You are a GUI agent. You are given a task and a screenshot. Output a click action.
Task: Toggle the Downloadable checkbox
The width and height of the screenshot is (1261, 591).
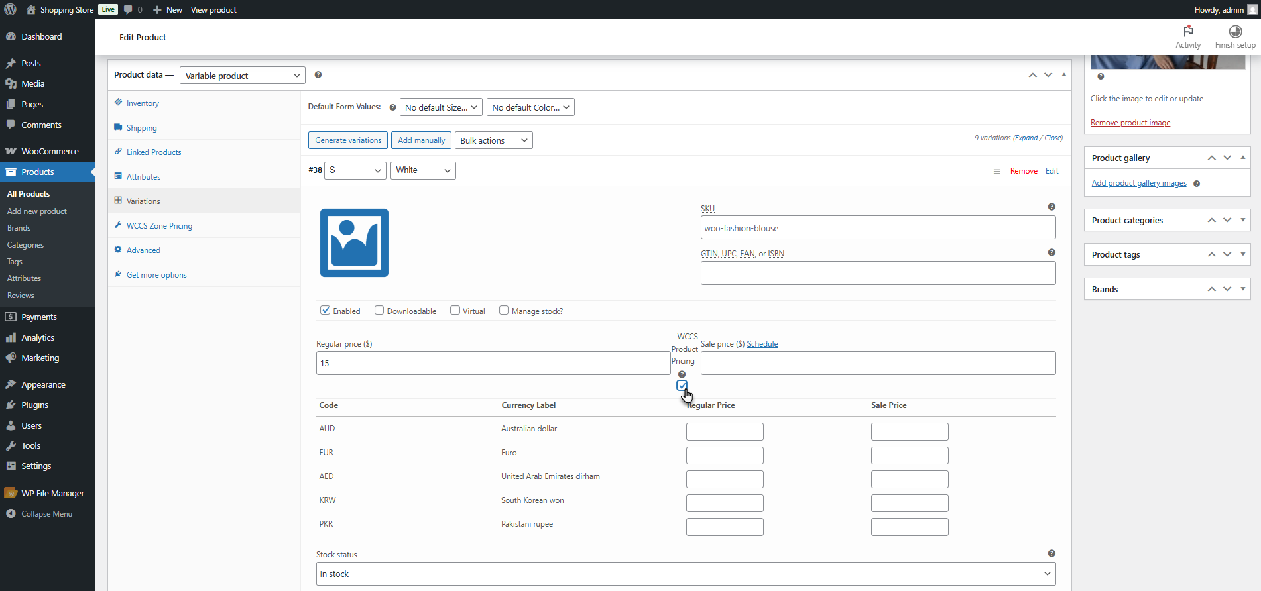coord(379,310)
